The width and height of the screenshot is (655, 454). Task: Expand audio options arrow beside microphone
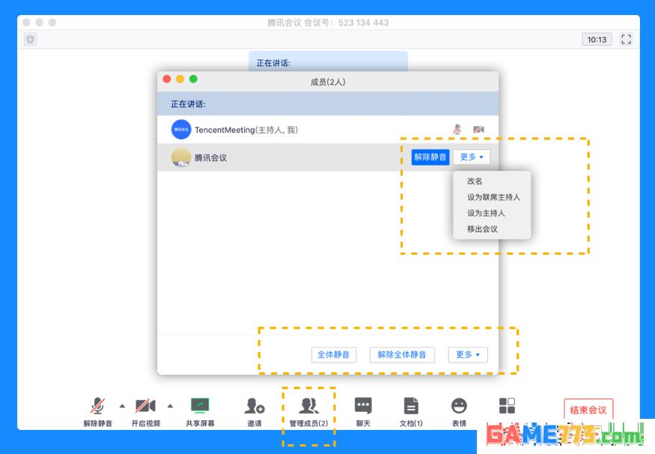(122, 406)
